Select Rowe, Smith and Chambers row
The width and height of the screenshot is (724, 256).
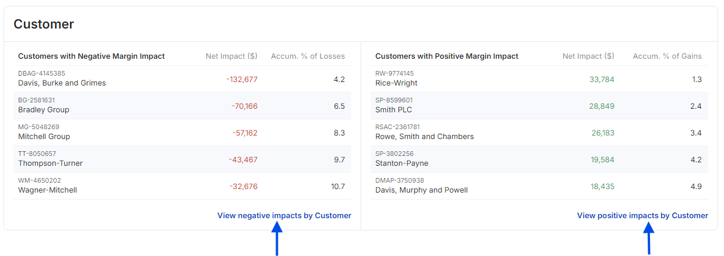tap(539, 132)
